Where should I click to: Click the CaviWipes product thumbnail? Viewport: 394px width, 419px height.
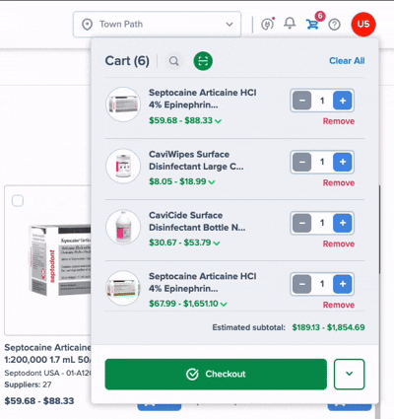(x=123, y=166)
